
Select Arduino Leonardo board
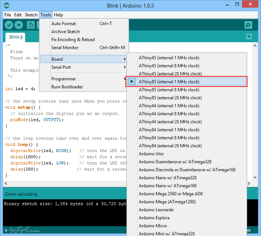pos(186,210)
